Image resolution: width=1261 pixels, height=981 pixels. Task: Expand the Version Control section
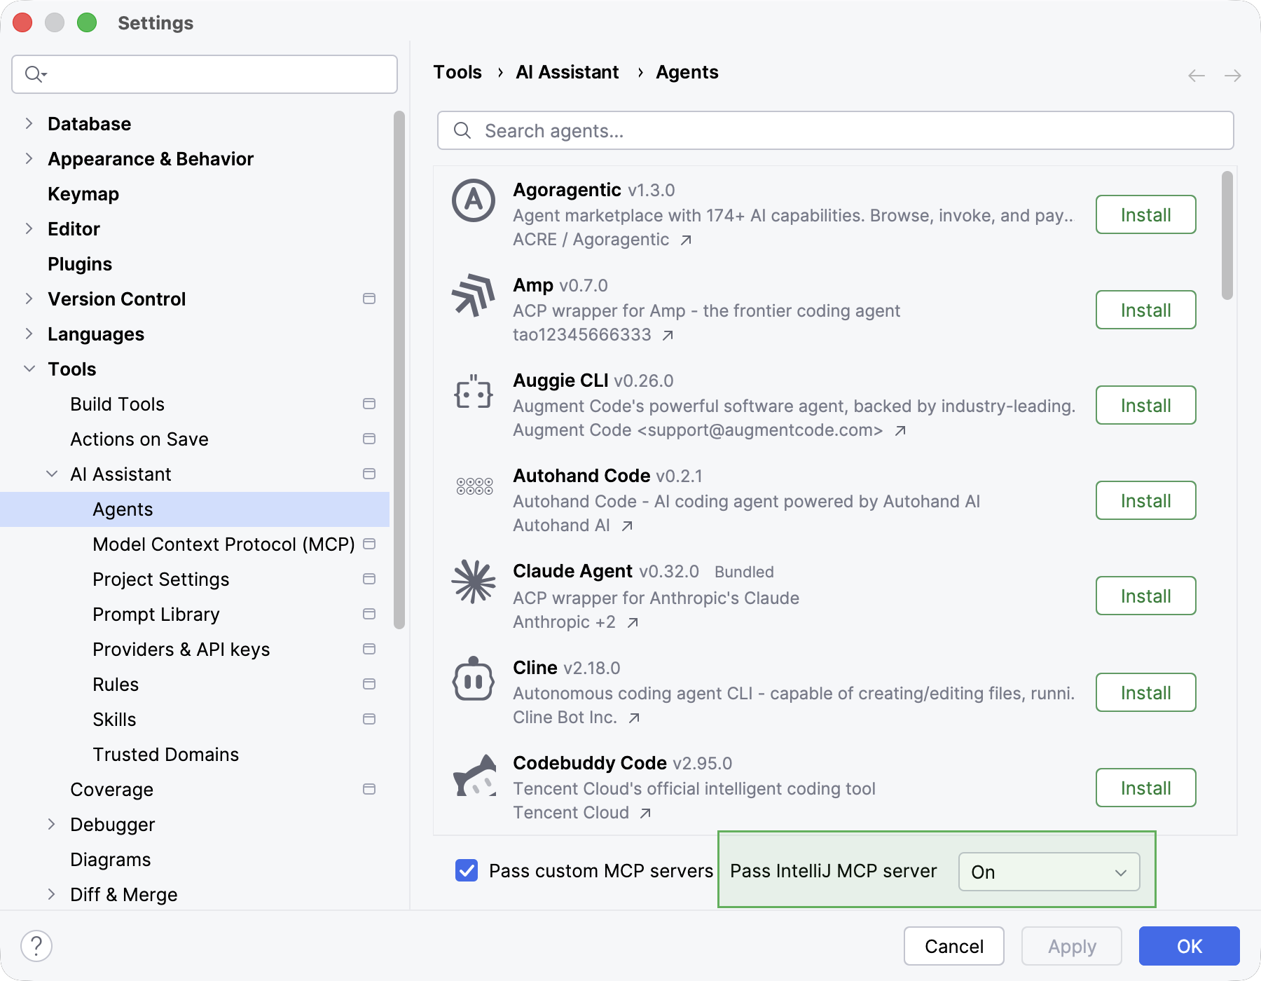point(29,299)
